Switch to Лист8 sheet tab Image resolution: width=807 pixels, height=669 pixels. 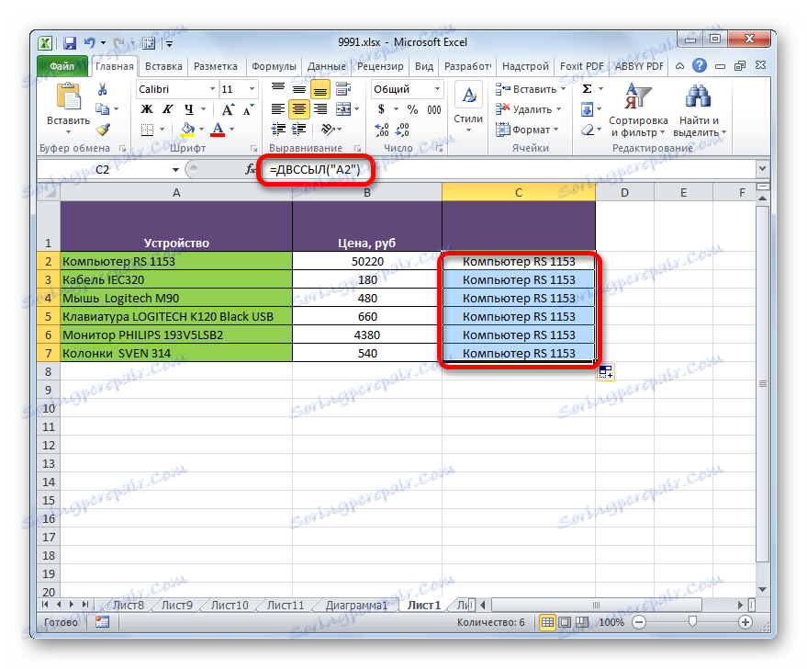(x=129, y=606)
